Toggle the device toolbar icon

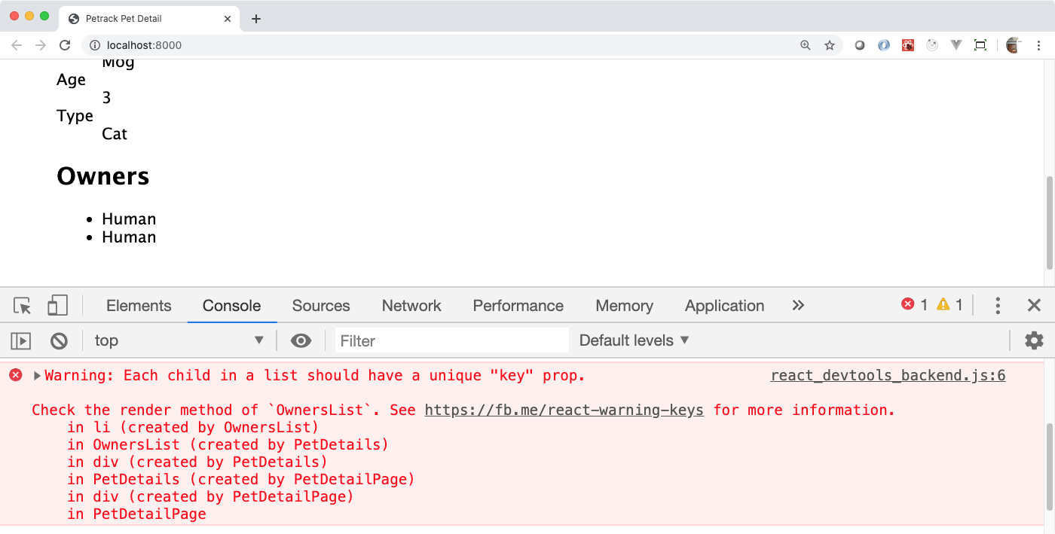57,306
